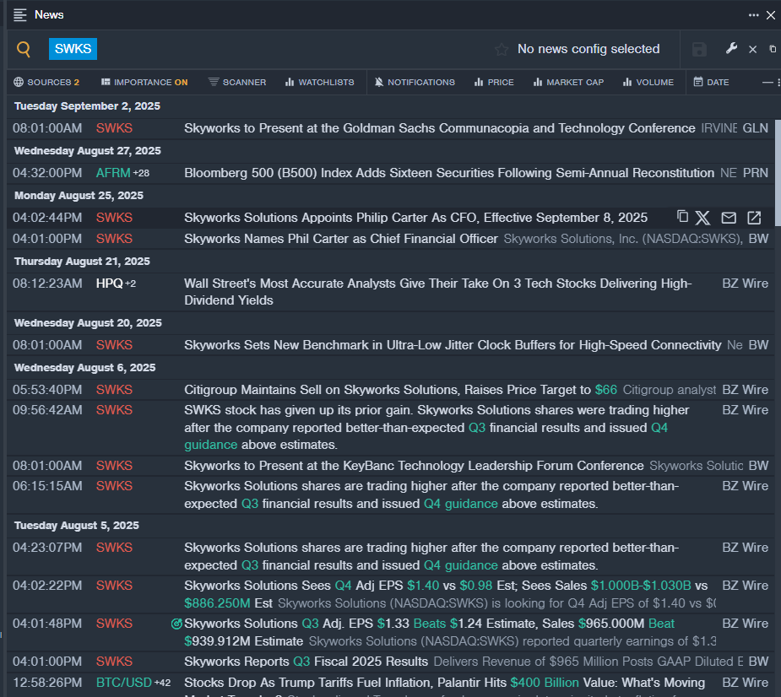Expand the +2 tickers badge near HPQ
Screen dimensions: 781x697
pyautogui.click(x=131, y=284)
